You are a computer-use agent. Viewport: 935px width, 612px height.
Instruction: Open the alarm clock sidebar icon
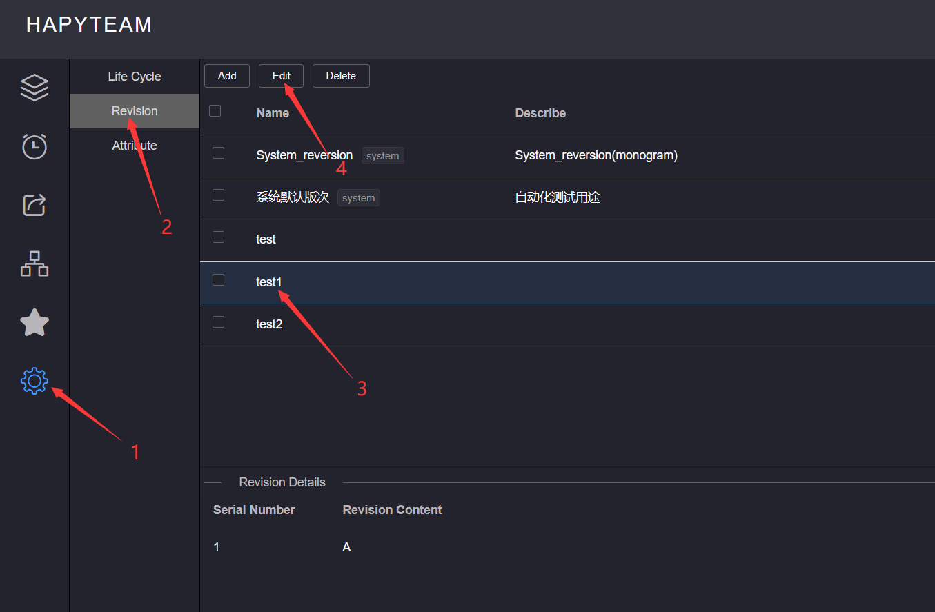click(35, 146)
